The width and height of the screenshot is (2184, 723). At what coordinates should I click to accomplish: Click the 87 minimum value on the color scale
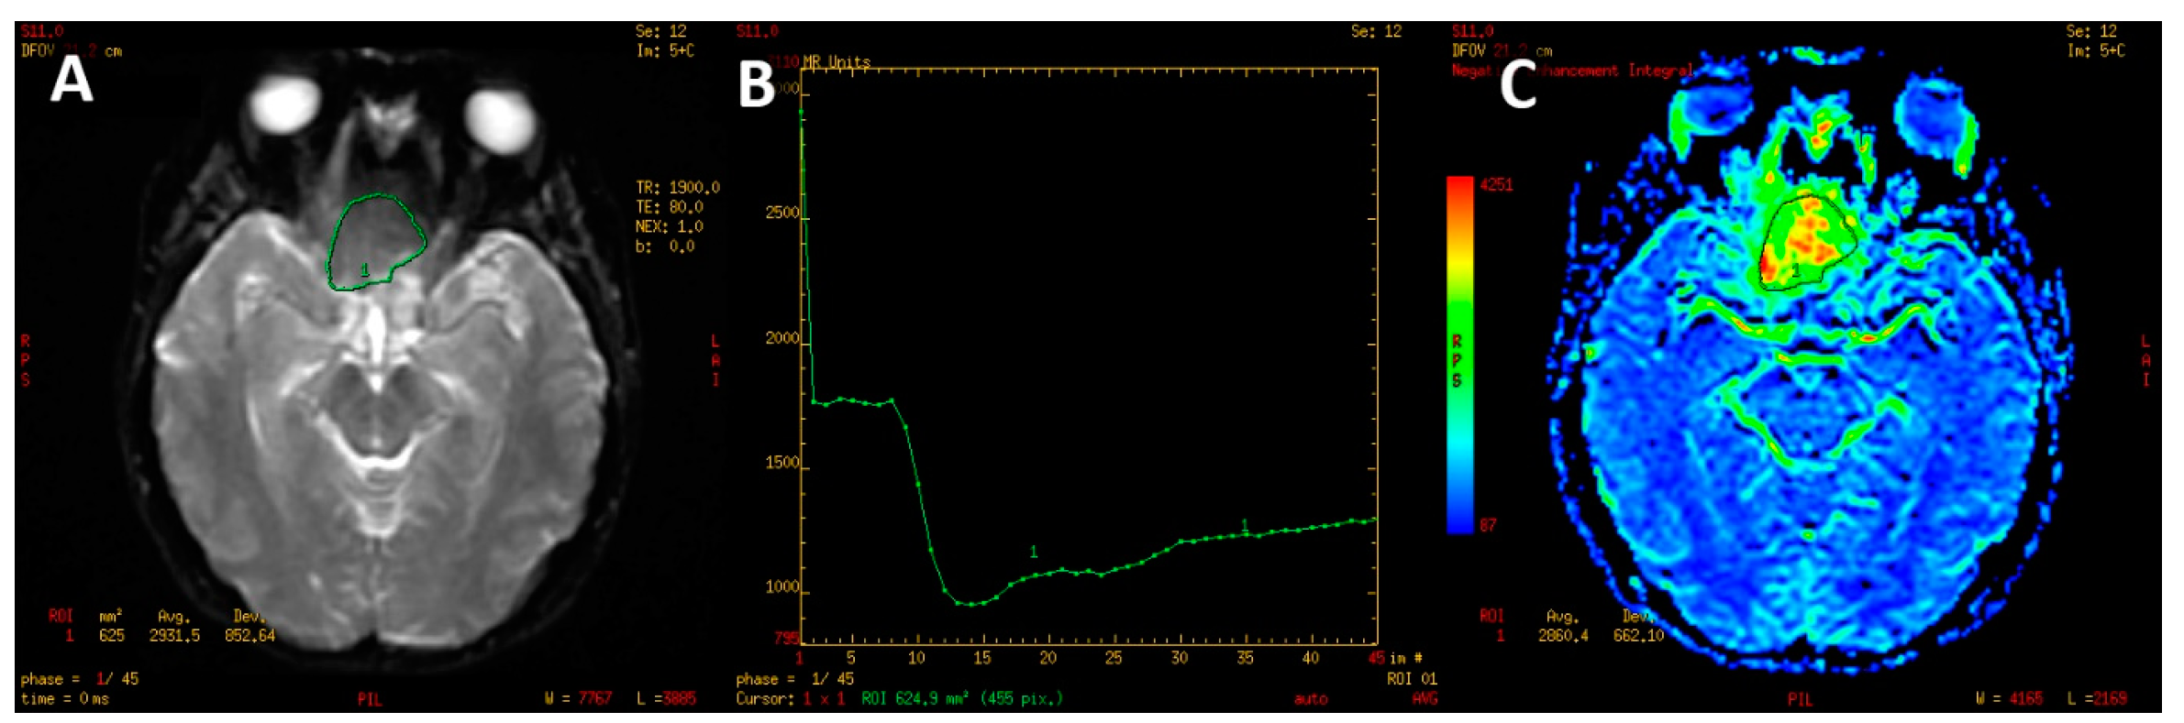click(1487, 525)
